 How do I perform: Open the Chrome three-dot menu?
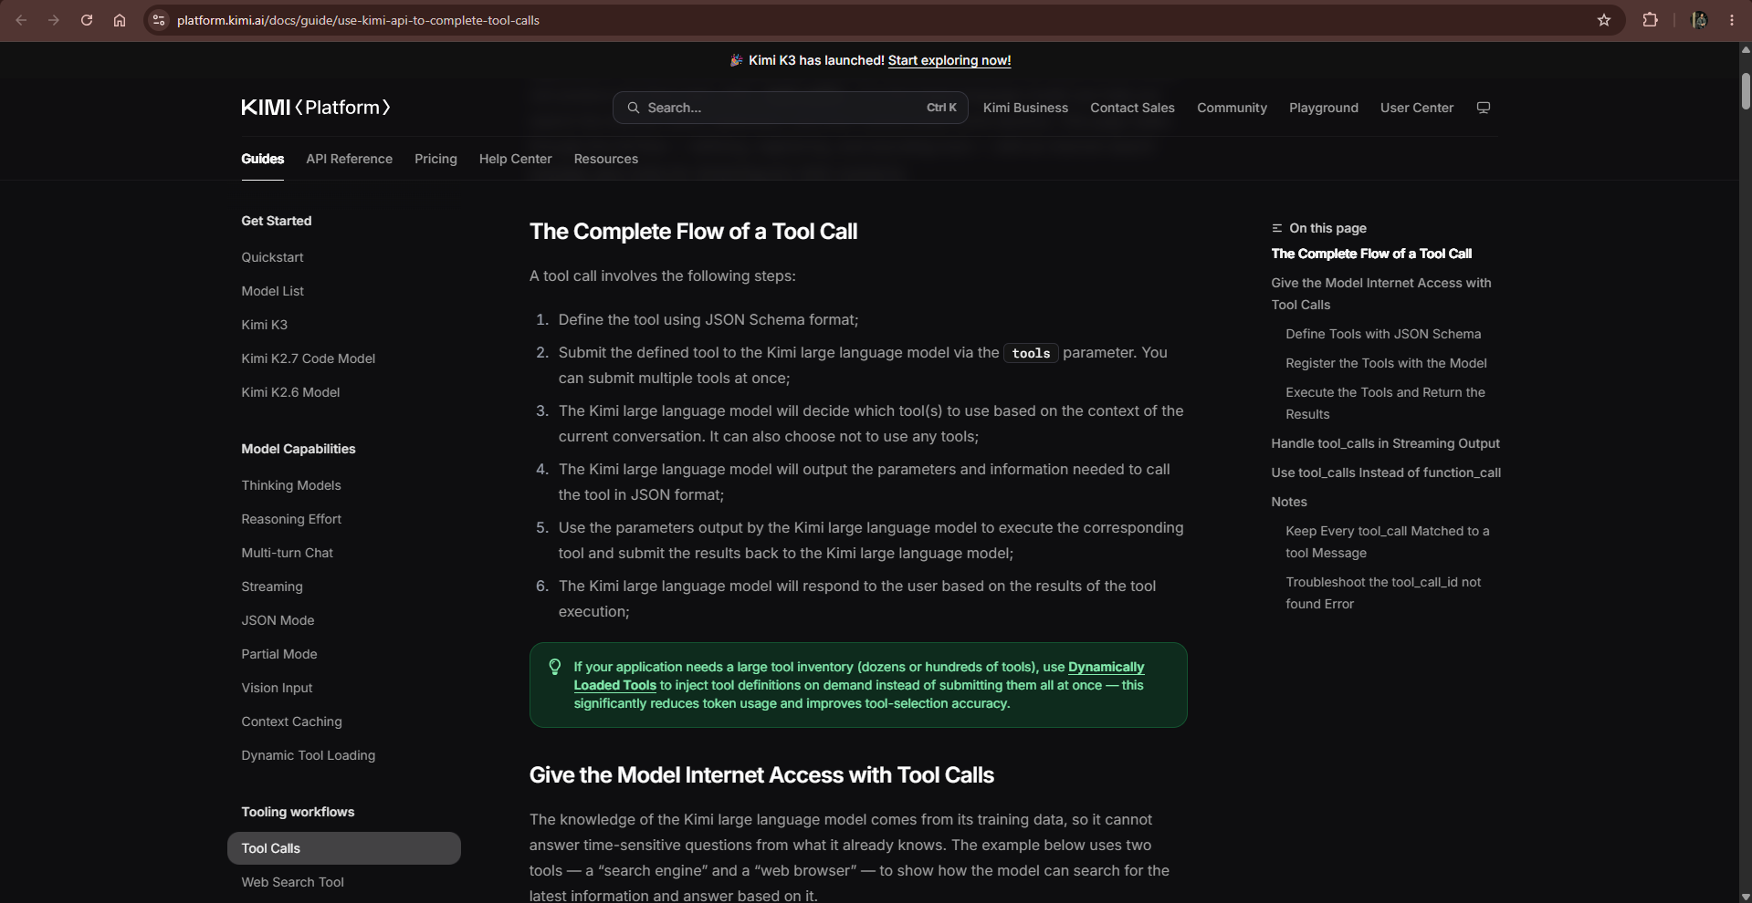tap(1732, 20)
